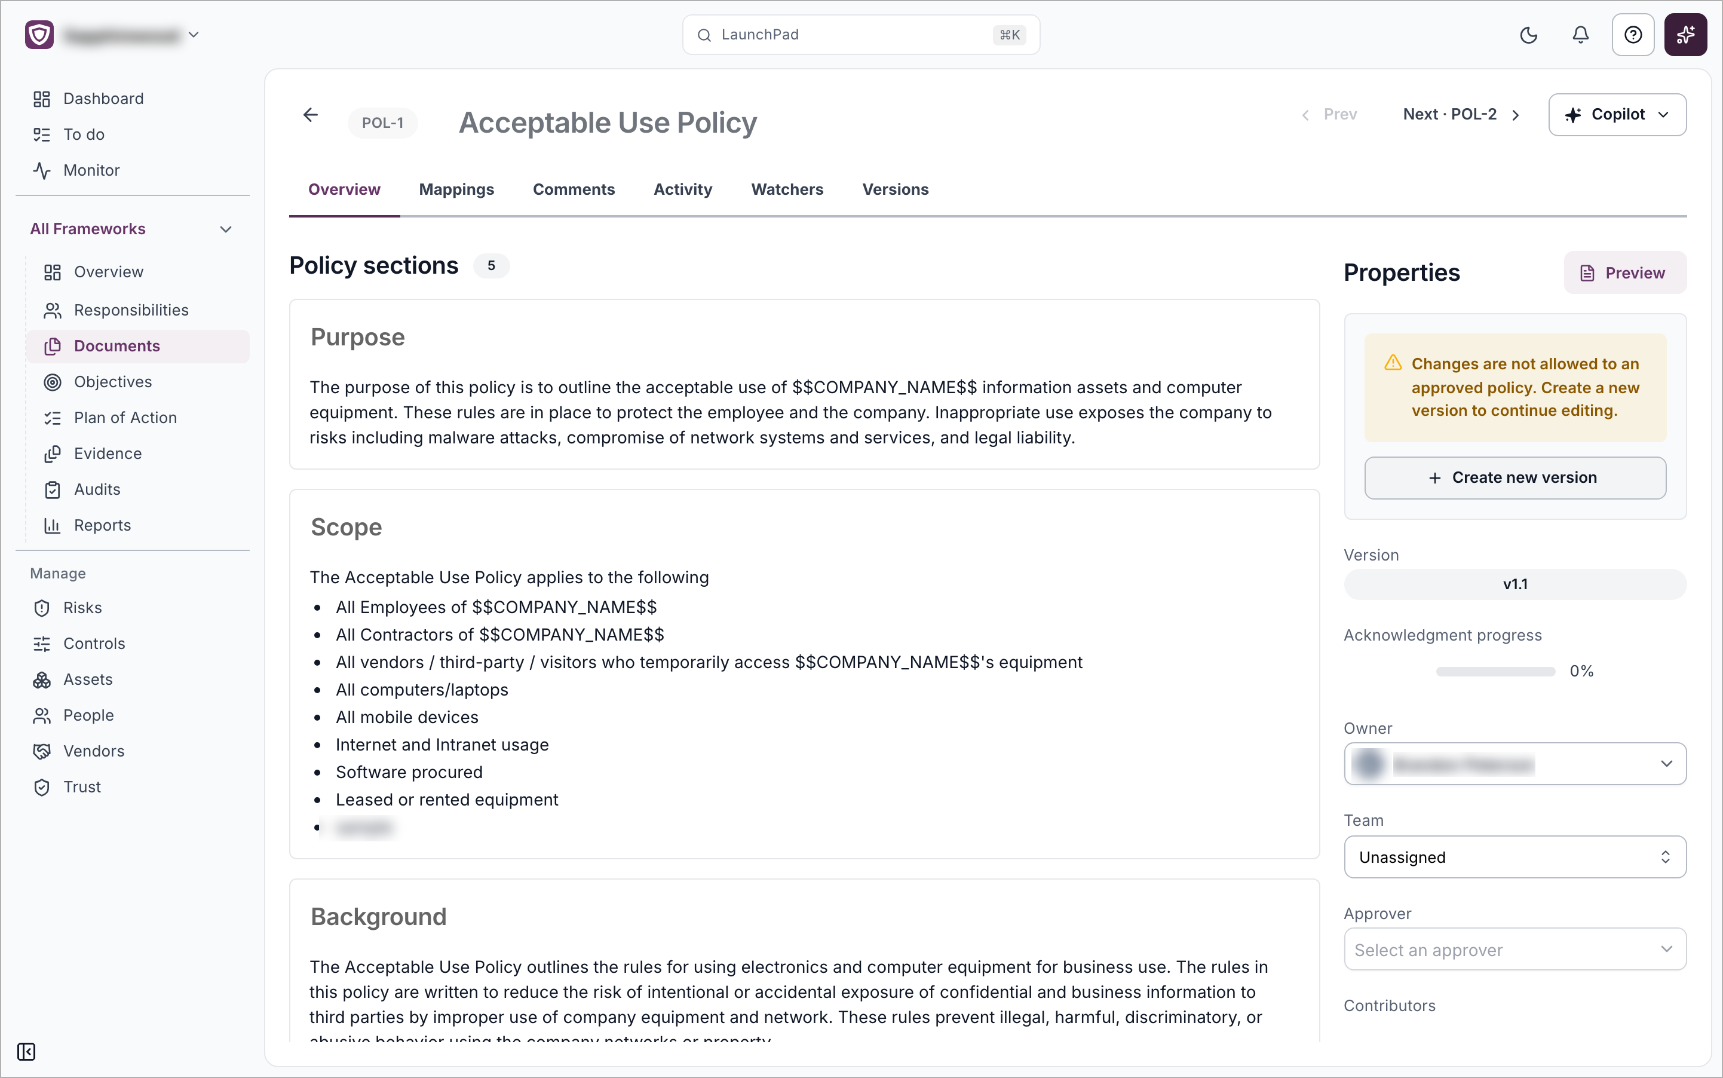The height and width of the screenshot is (1078, 1723).
Task: Open the Copilot dropdown
Action: click(1617, 114)
